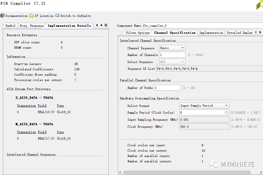Click the Sample Period input field

pyautogui.click(x=204, y=113)
